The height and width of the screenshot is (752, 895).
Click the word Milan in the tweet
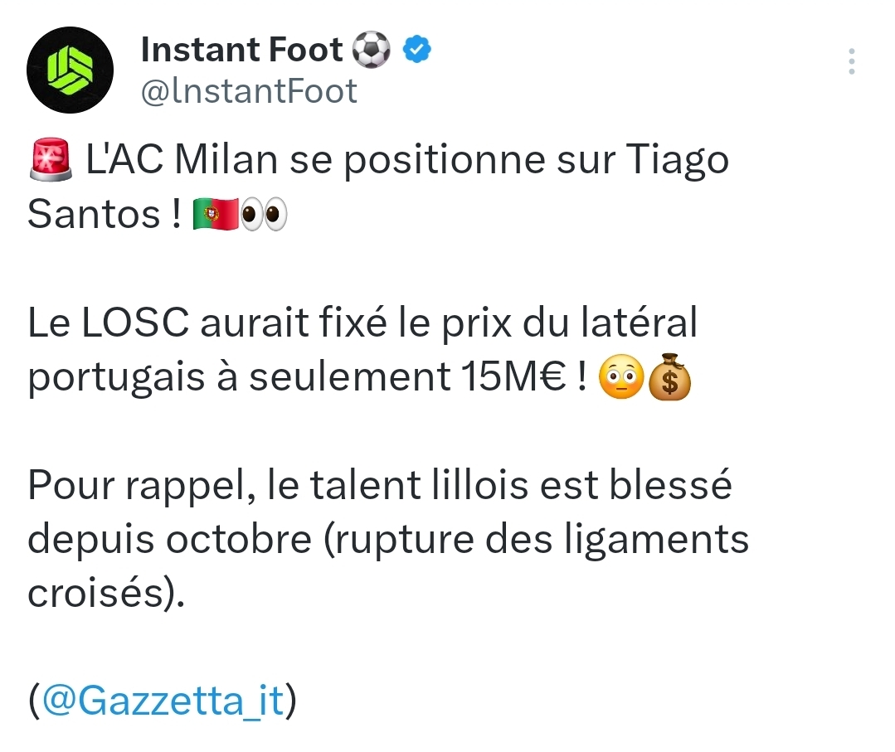click(x=226, y=159)
